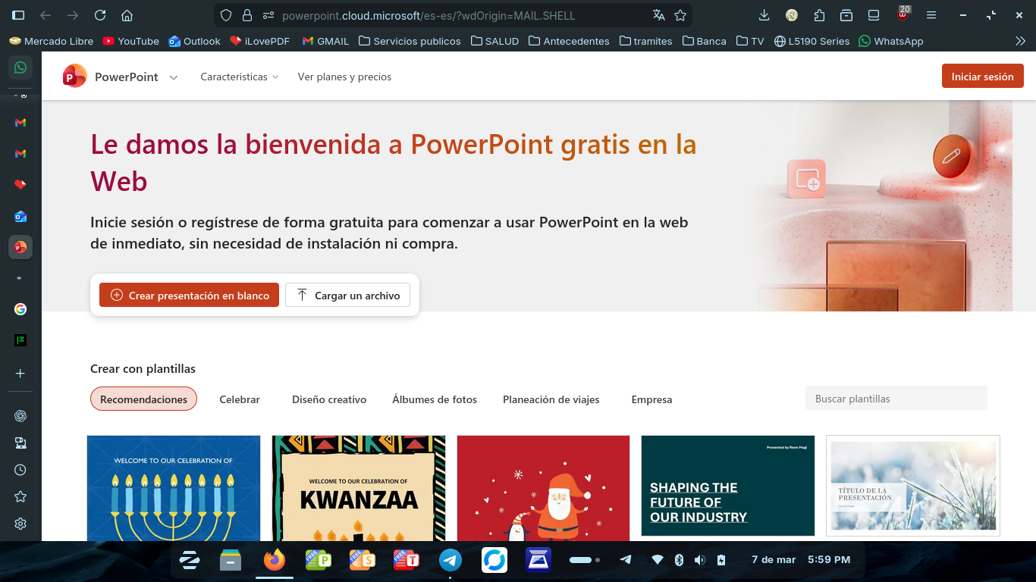This screenshot has height=582, width=1036.
Task: Switch to the Empresa template tab
Action: 651,399
